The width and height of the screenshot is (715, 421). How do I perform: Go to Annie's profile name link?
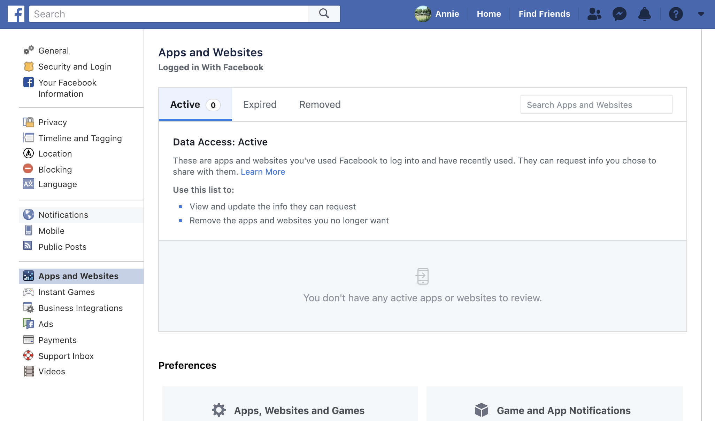click(447, 14)
